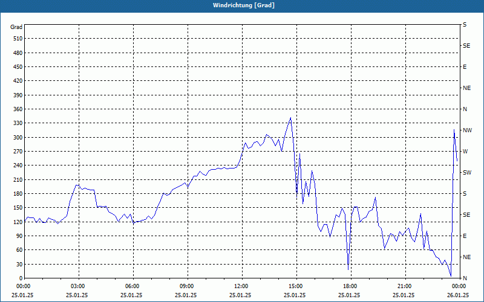Click the 240 value on the Y axis
484x302 pixels.
pyautogui.click(x=18, y=165)
